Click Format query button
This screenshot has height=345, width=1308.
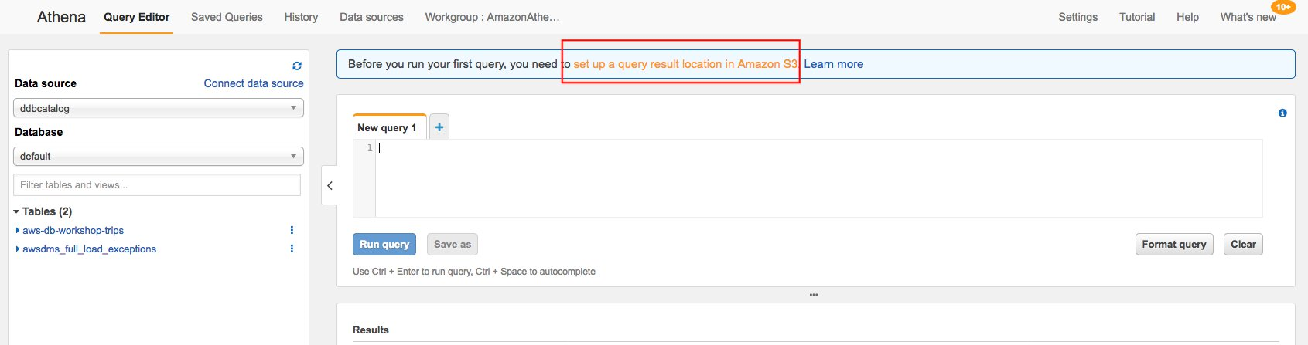1174,244
